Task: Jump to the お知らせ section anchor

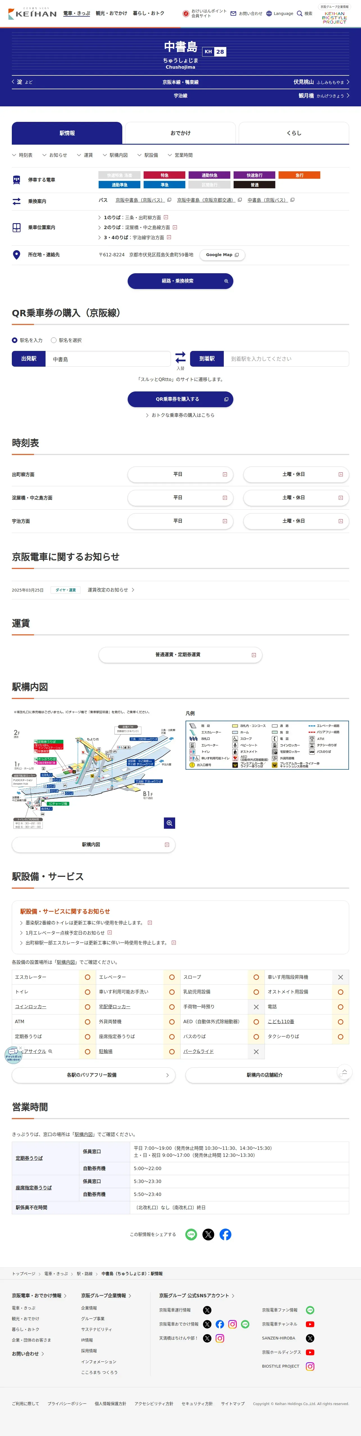Action: click(x=55, y=155)
